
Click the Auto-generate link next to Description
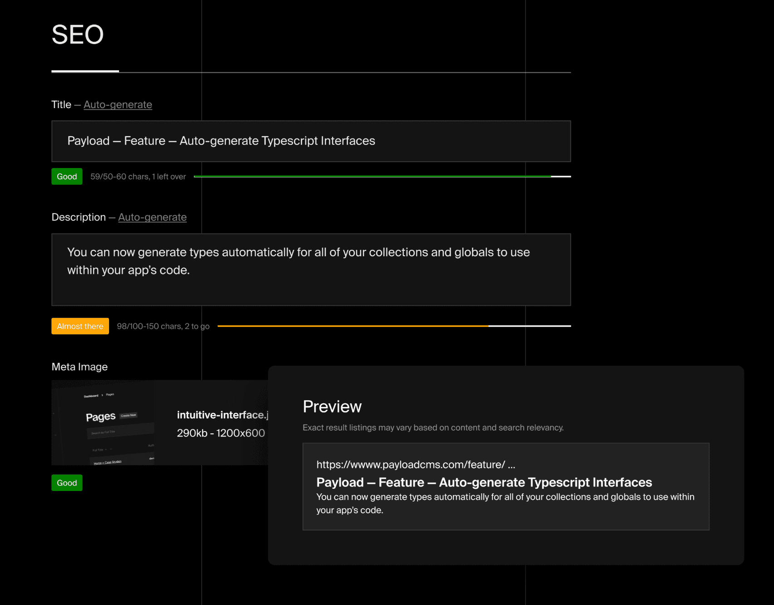click(x=152, y=217)
